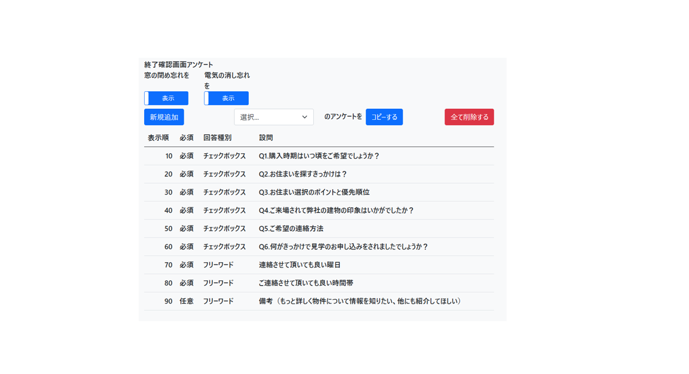Toggle the 電気の消し忘れを 表示 switch
The width and height of the screenshot is (689, 374).
click(226, 98)
